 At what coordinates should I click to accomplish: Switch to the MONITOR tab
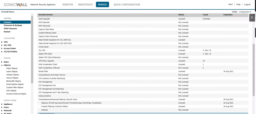point(68,5)
